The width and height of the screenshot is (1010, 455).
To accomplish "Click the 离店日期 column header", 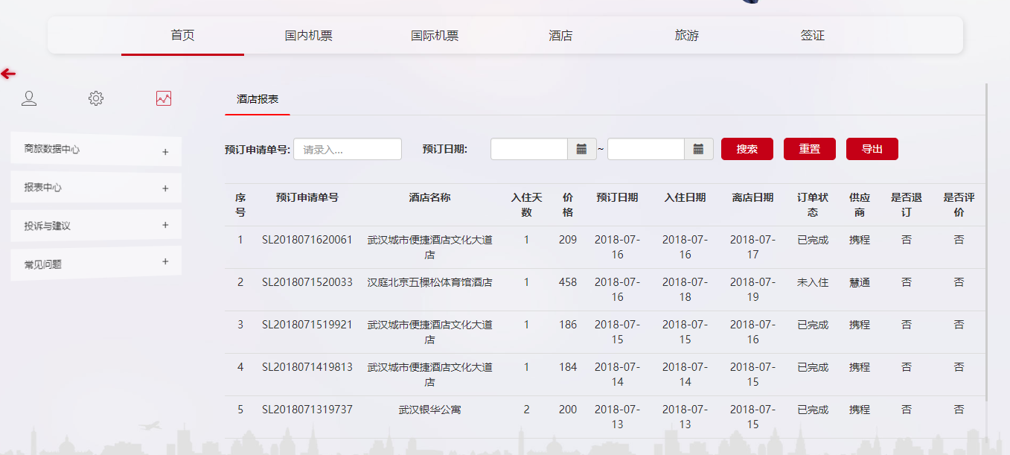I will coord(752,197).
